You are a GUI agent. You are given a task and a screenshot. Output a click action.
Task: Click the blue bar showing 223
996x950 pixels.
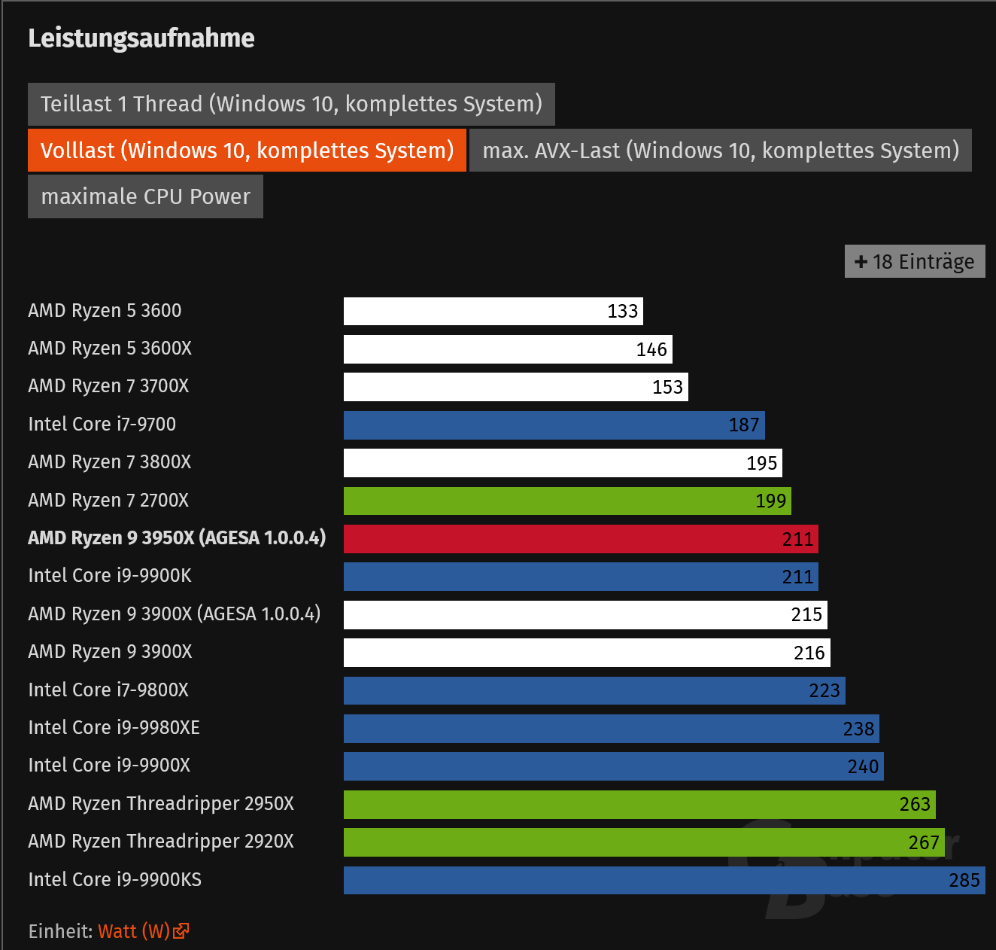(595, 691)
